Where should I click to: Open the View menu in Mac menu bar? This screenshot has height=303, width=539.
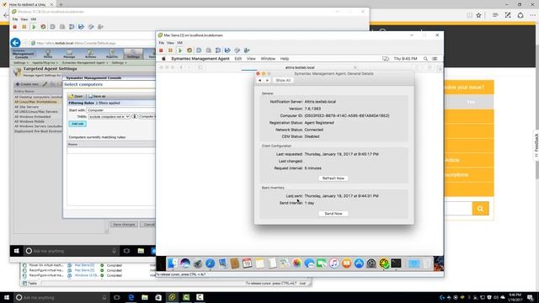[x=251, y=59]
